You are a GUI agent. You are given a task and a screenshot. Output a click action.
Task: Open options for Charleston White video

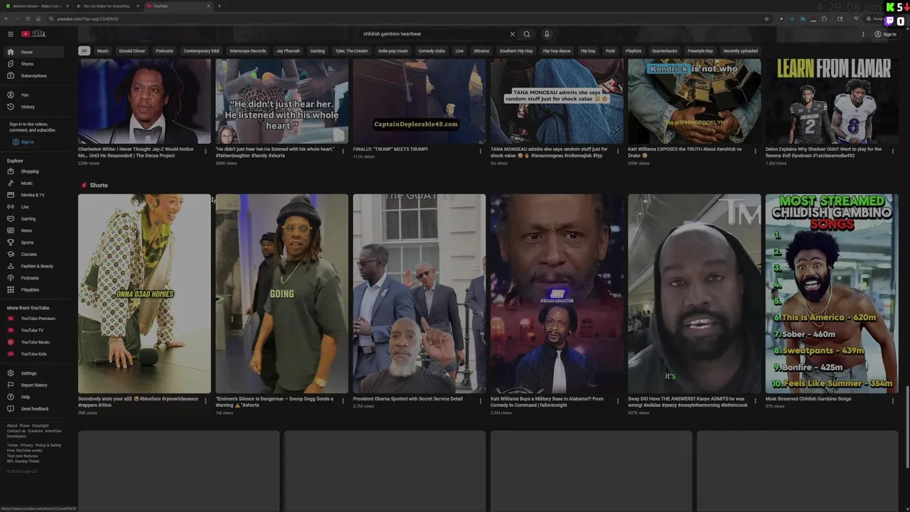205,151
